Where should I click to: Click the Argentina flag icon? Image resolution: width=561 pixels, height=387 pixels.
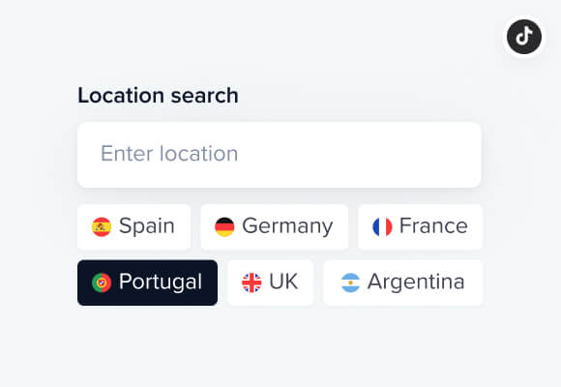point(350,283)
